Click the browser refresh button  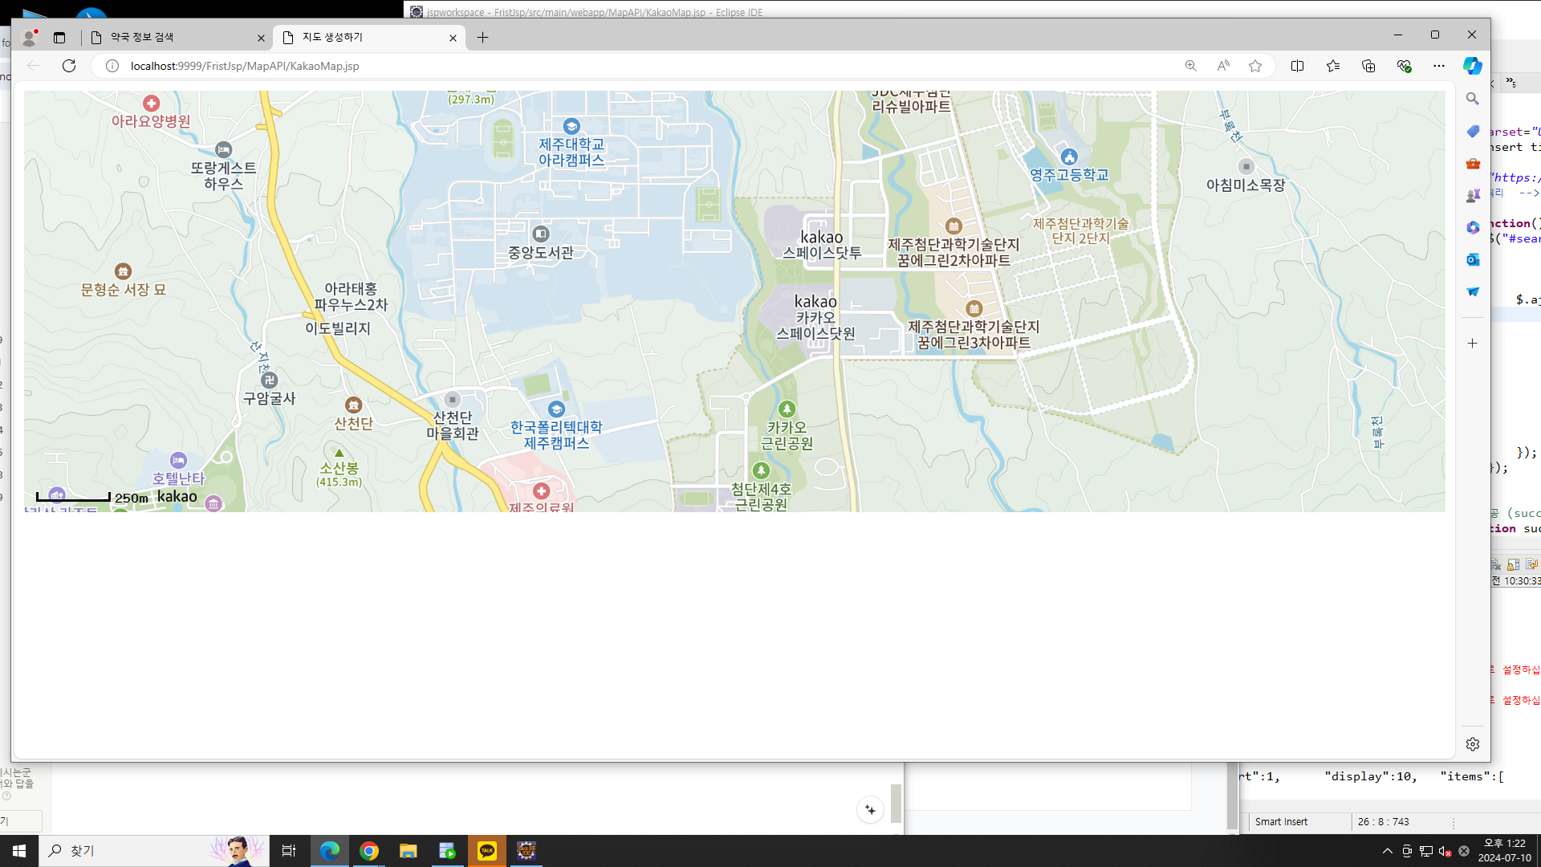(69, 66)
